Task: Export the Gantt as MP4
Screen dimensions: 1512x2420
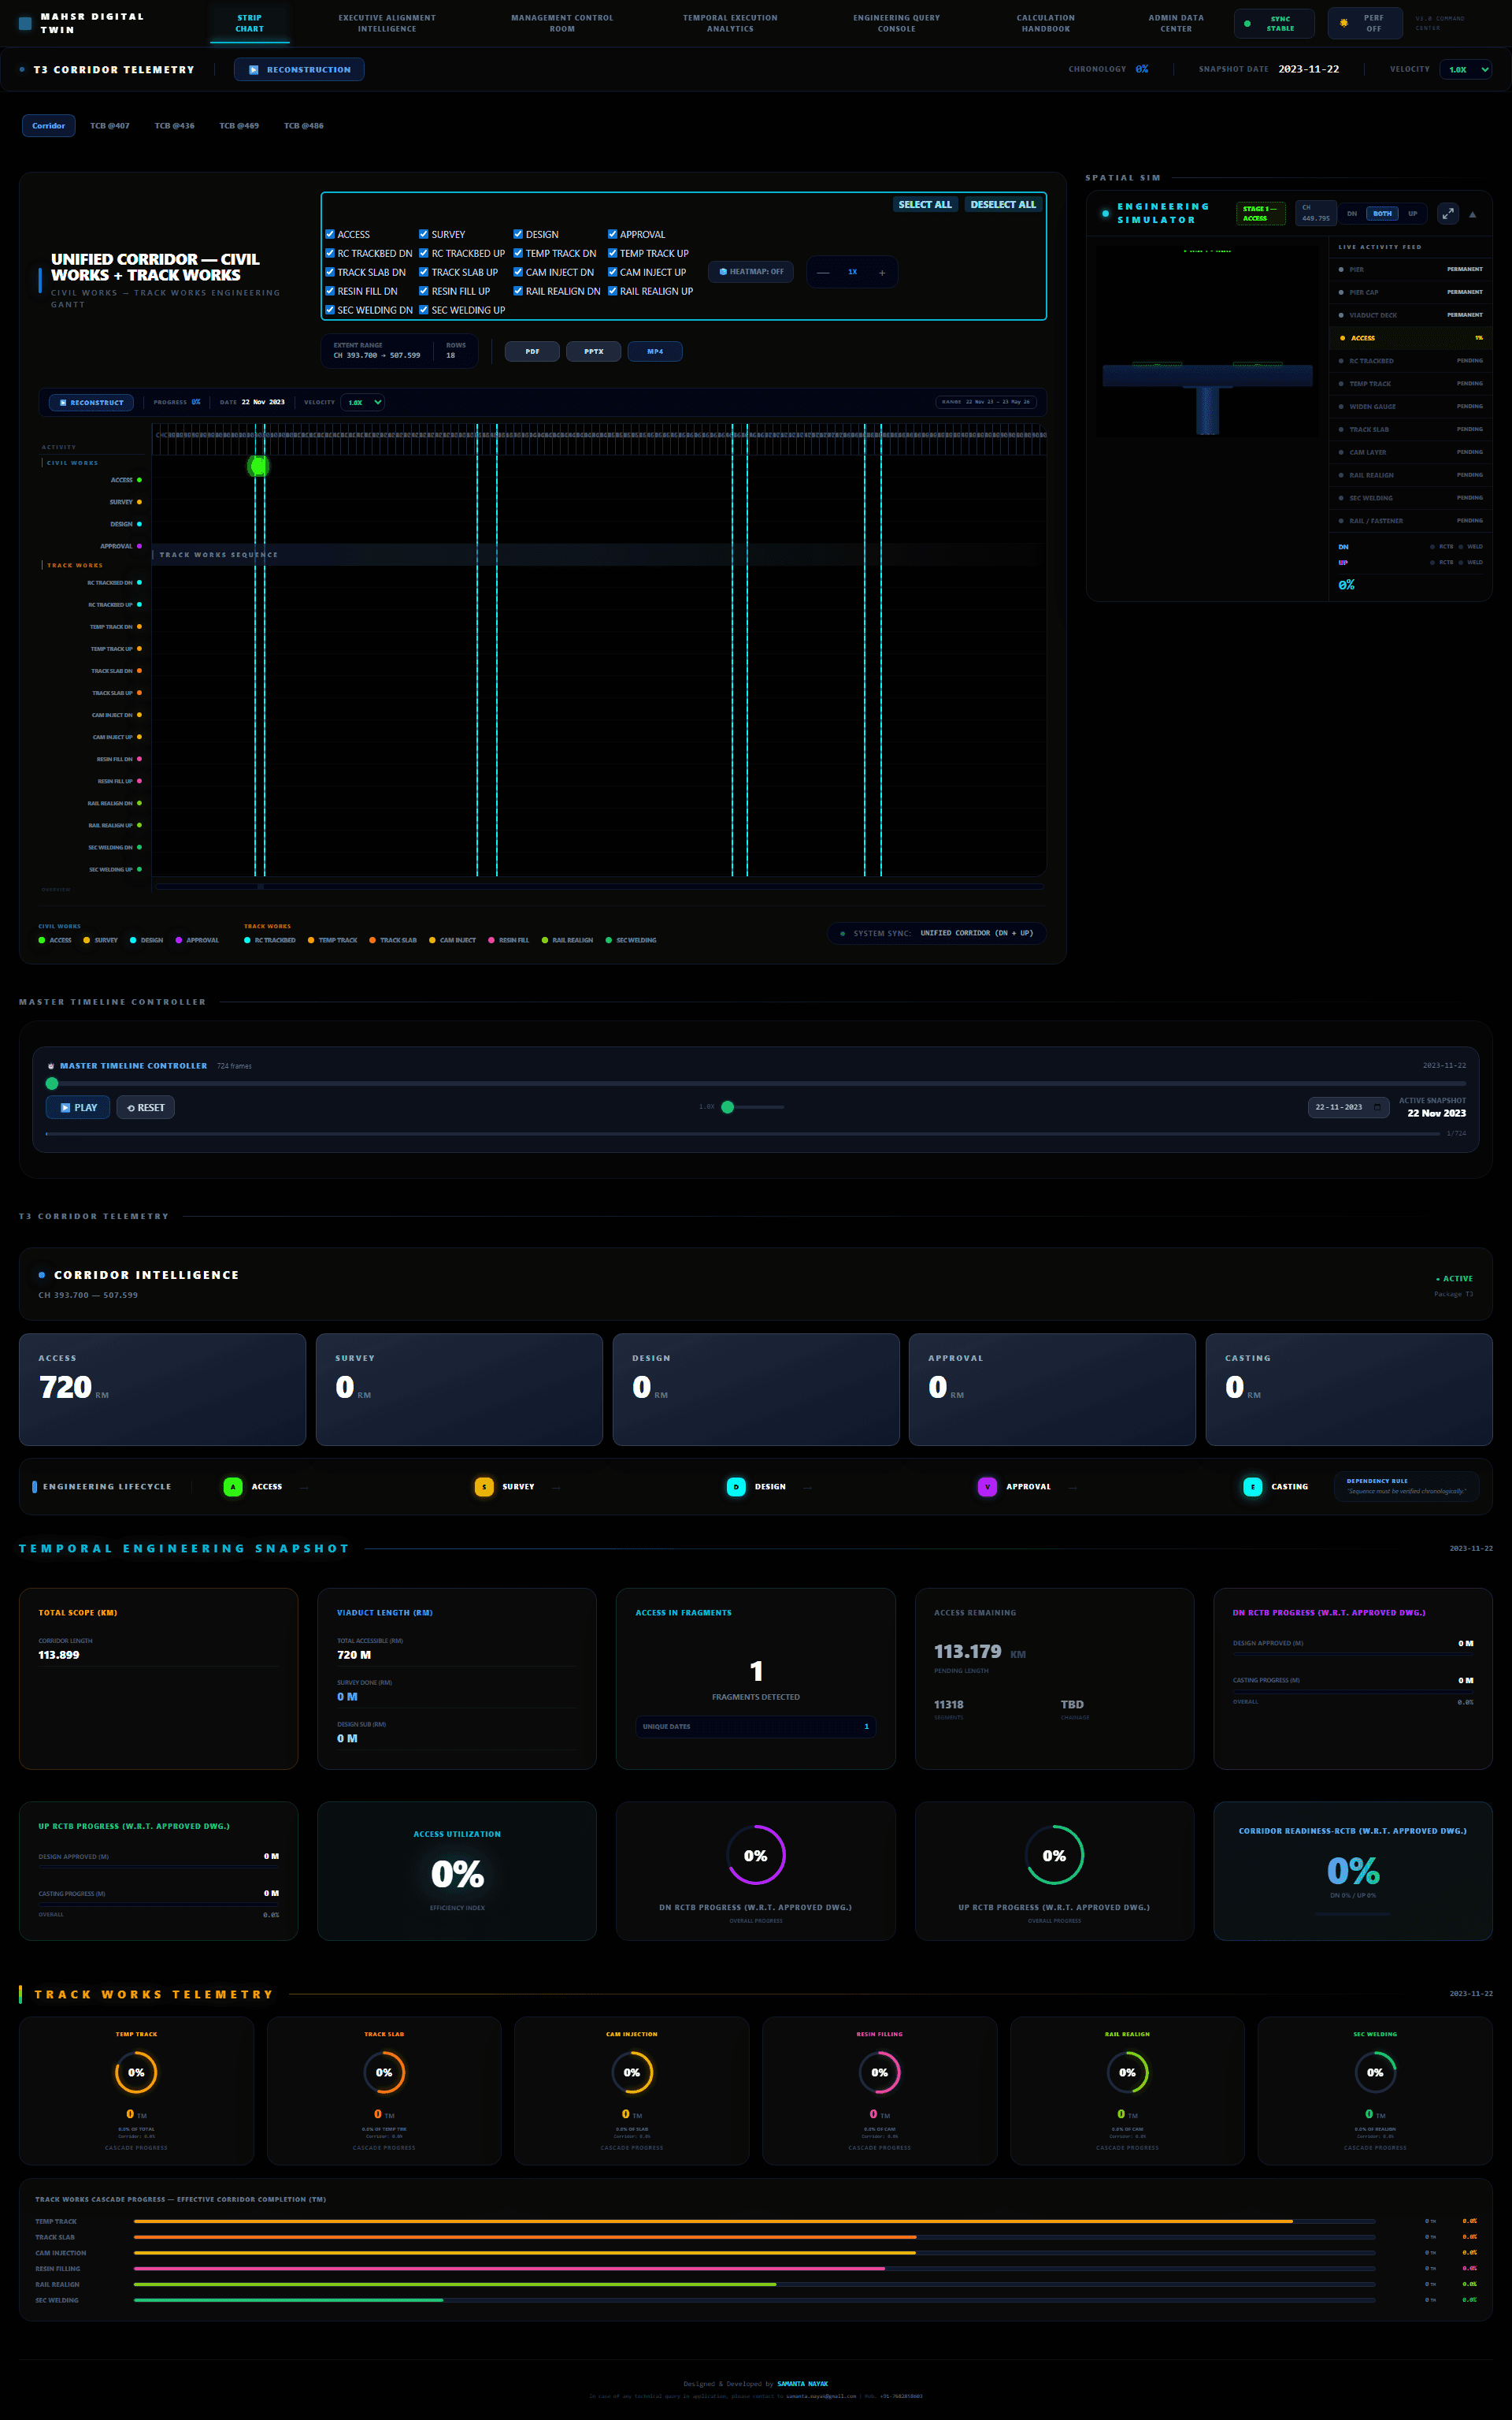Action: [x=655, y=351]
